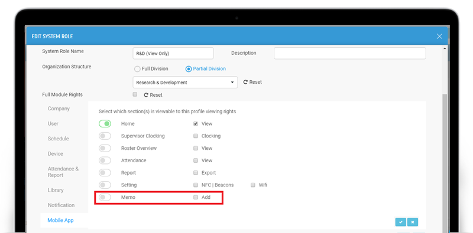The height and width of the screenshot is (233, 473).
Task: Select the Device module tab
Action: tap(55, 153)
